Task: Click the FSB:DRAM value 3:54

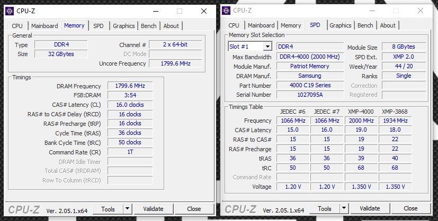Action: [130, 95]
